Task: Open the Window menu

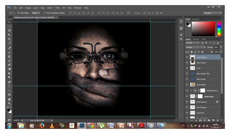Action: coord(78,8)
